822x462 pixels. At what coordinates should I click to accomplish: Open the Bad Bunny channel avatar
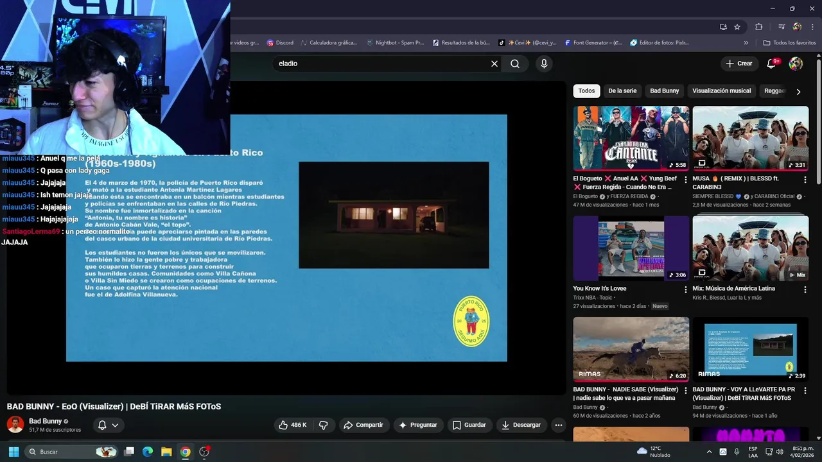click(x=15, y=425)
